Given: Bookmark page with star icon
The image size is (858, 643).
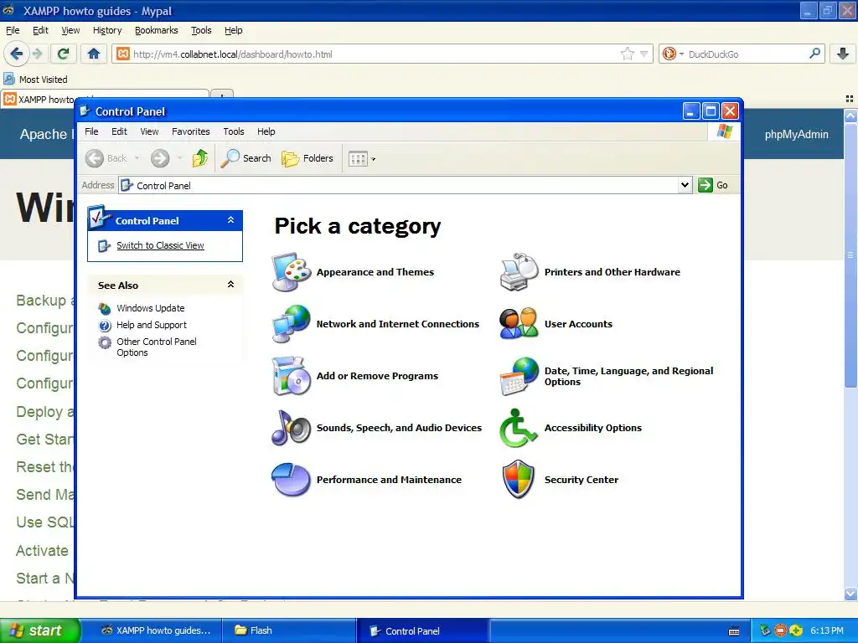Looking at the screenshot, I should (x=627, y=54).
